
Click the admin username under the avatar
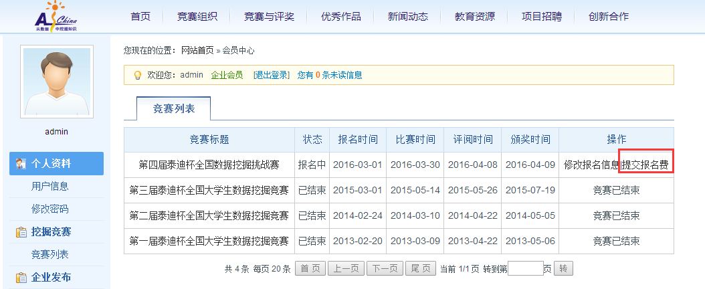57,132
